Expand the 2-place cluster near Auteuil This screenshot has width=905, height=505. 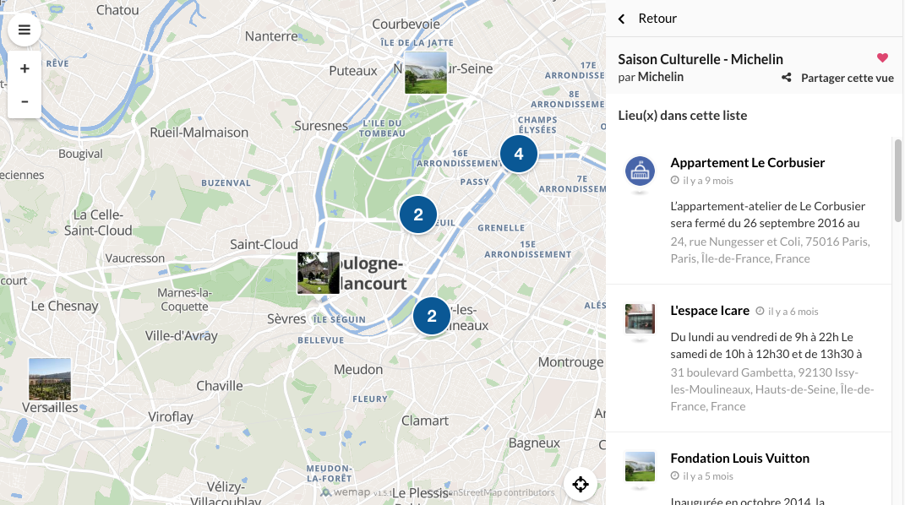[x=418, y=214]
